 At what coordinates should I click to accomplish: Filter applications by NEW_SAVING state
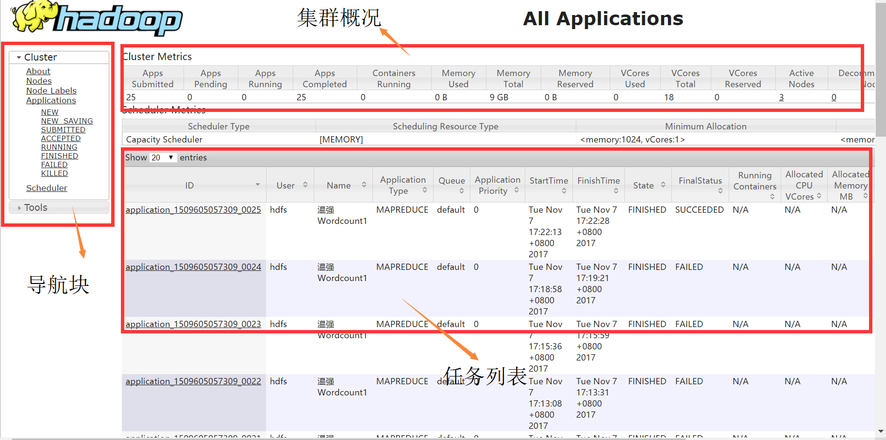67,121
